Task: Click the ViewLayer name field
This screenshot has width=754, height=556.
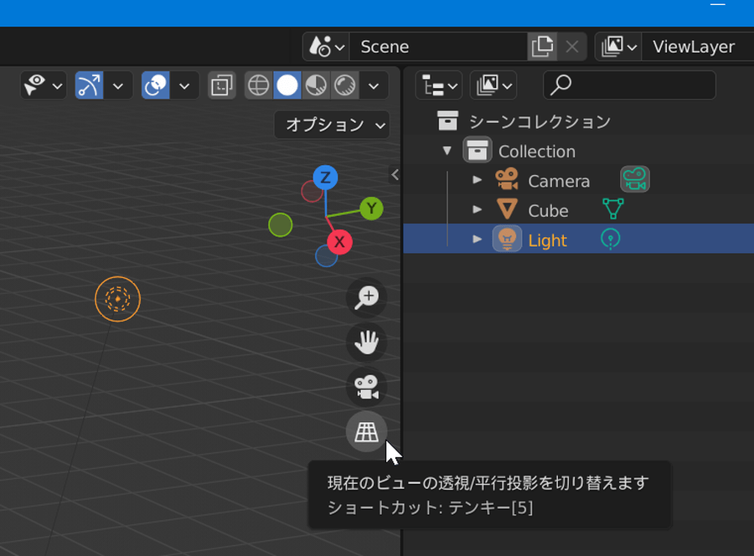Action: click(x=698, y=47)
